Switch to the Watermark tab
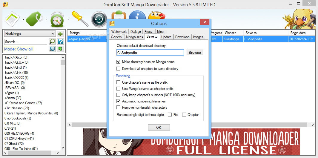318x158 pixels. [119, 32]
